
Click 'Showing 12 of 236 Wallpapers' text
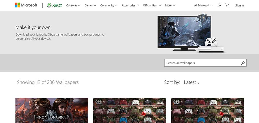coord(48,82)
